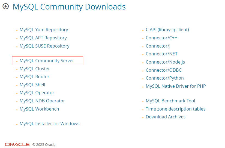Open the MySQL Native Driver for PHP link

tap(176, 86)
